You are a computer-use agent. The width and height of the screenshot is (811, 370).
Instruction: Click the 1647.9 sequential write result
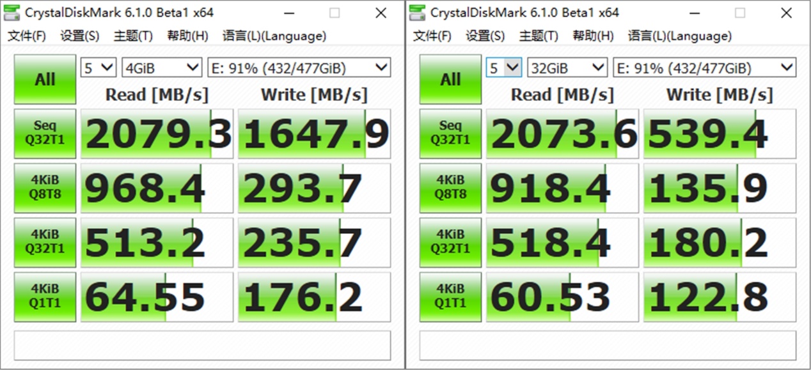tap(314, 134)
